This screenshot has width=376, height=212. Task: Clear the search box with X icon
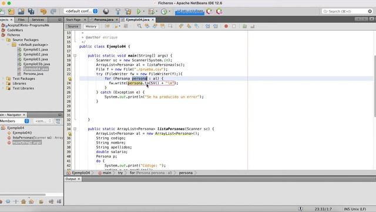370,11
